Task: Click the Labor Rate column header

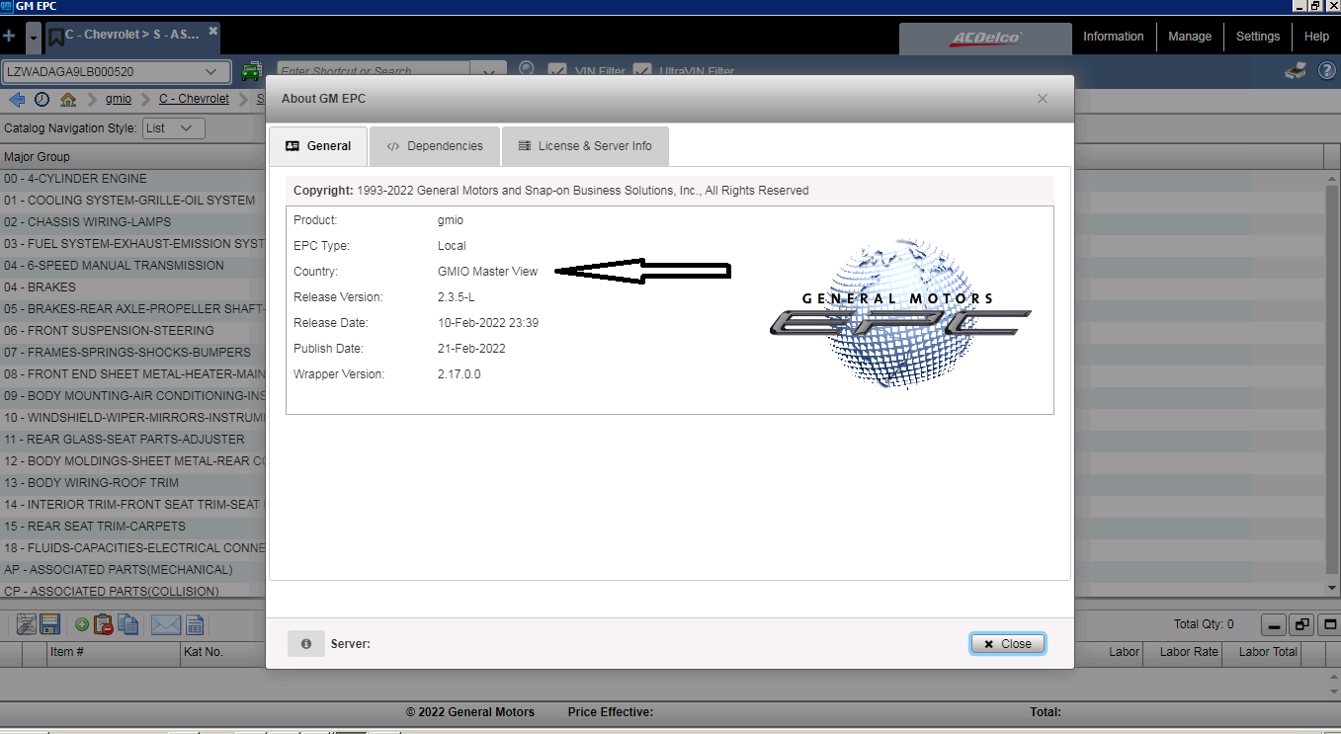Action: [x=1189, y=652]
